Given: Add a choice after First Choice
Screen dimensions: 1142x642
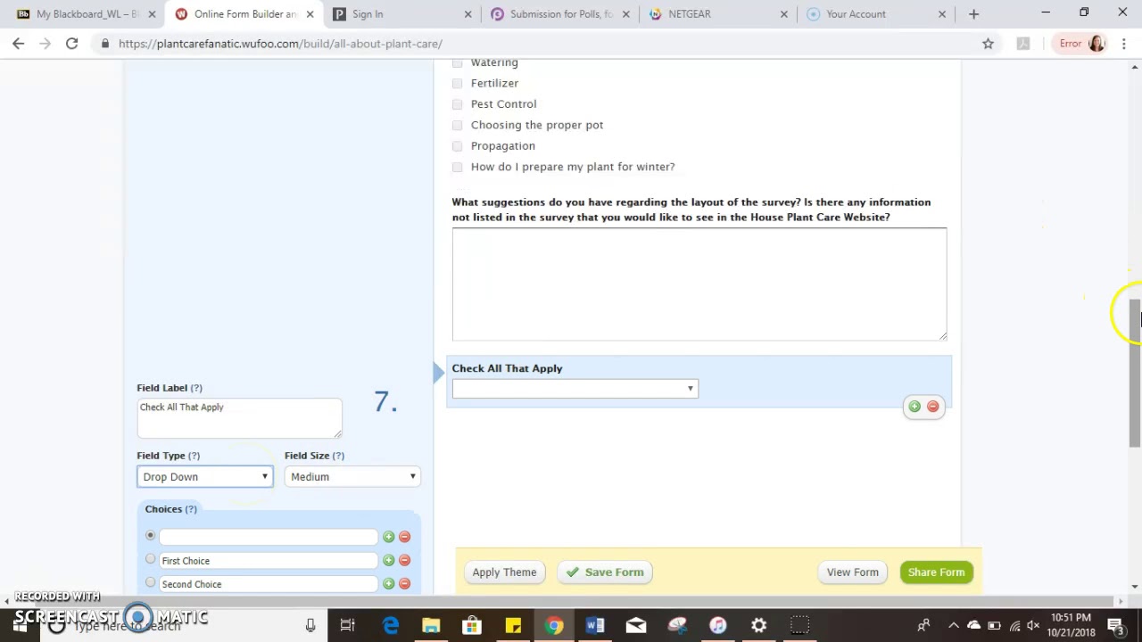Looking at the screenshot, I should [x=388, y=560].
